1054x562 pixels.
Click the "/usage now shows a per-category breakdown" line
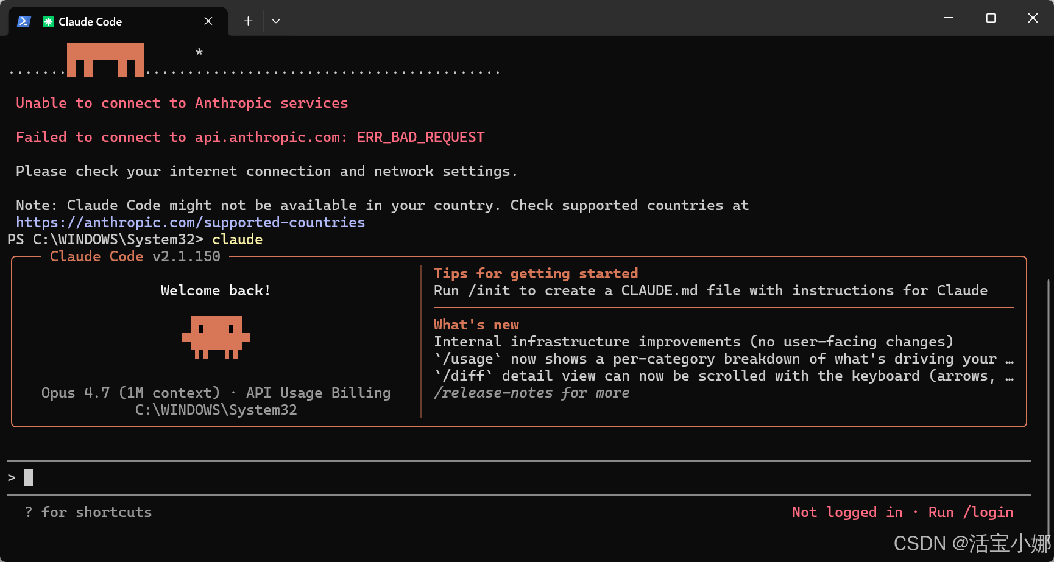point(724,359)
